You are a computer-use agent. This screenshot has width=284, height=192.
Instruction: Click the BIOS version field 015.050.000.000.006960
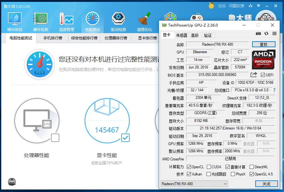tap(217, 75)
